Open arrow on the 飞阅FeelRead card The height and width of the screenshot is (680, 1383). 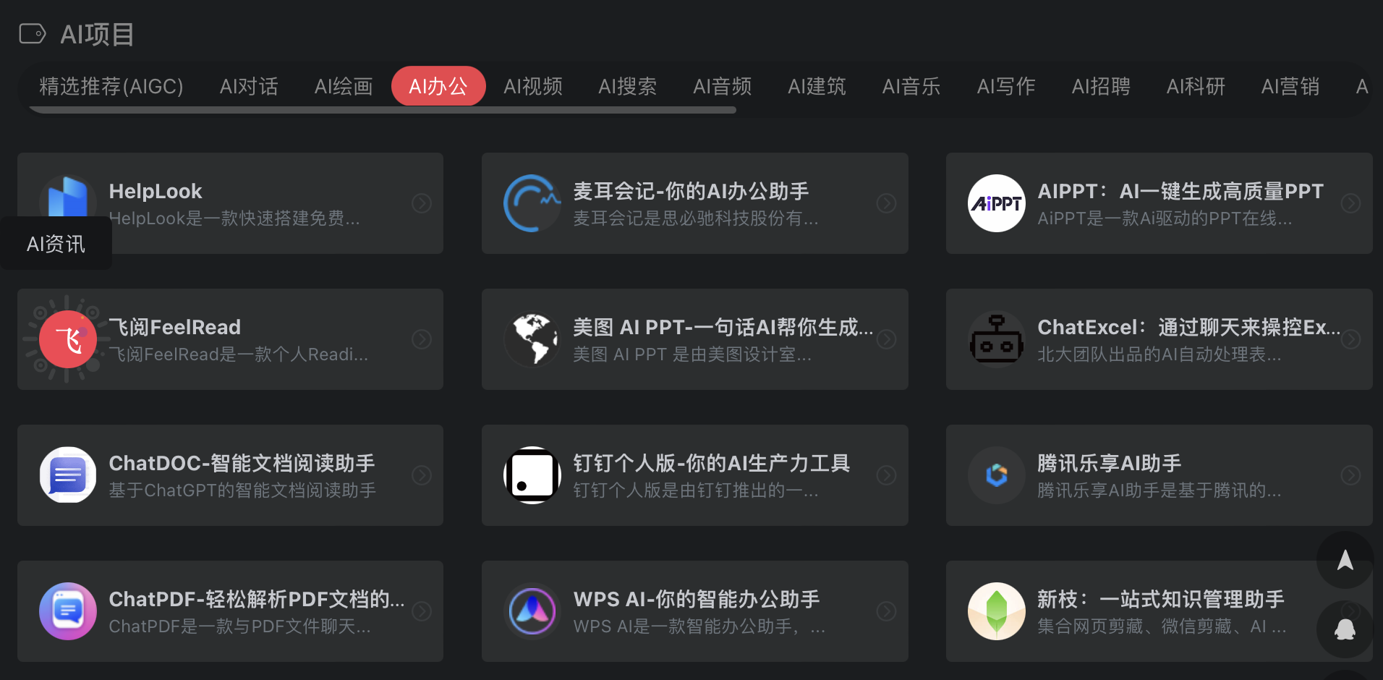(x=422, y=339)
